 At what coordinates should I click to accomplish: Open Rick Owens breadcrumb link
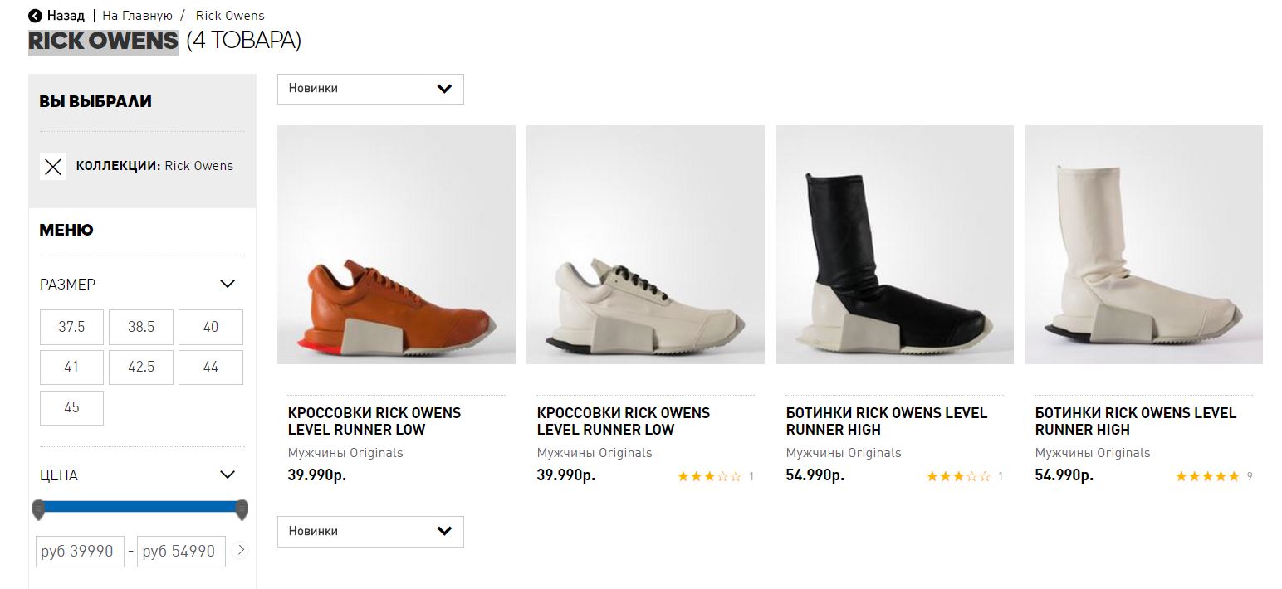tap(230, 16)
